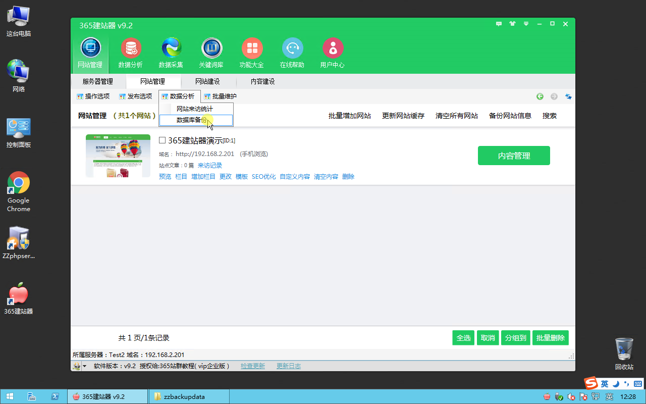Open the 批量维护 dropdown menu
Image resolution: width=646 pixels, height=404 pixels.
point(220,96)
